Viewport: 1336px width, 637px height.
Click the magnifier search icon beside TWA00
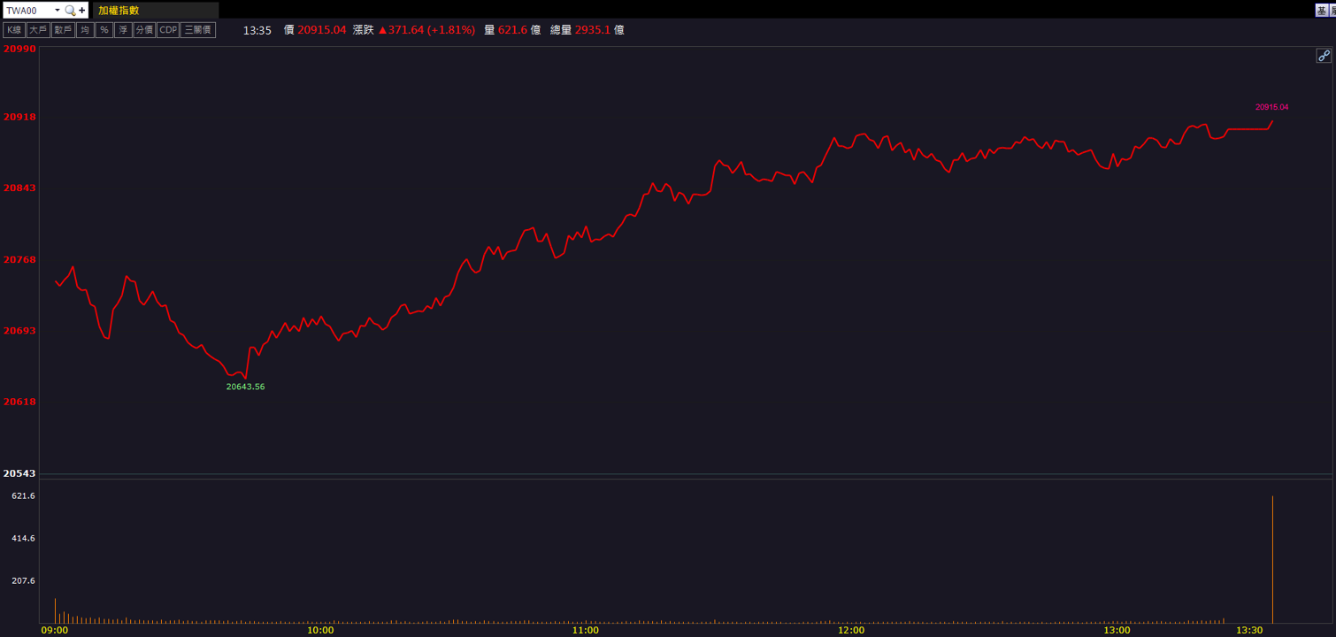71,11
